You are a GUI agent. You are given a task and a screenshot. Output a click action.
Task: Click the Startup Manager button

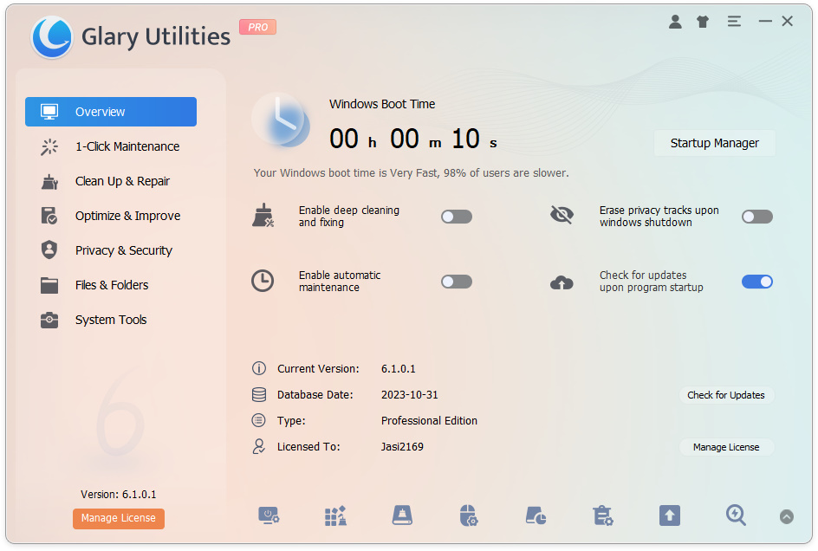714,143
